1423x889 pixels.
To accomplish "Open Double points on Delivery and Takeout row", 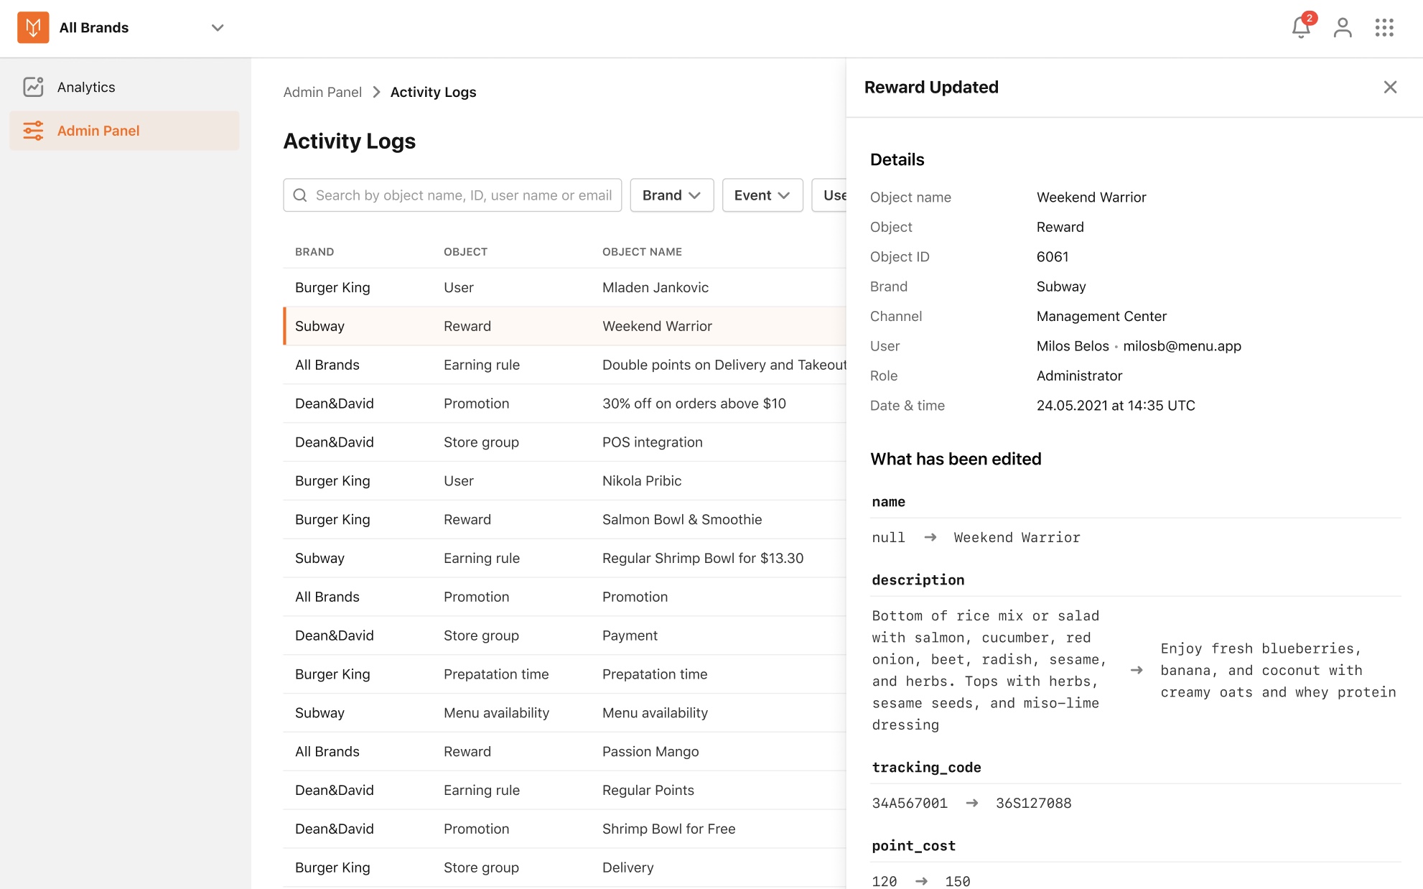I will [x=564, y=365].
